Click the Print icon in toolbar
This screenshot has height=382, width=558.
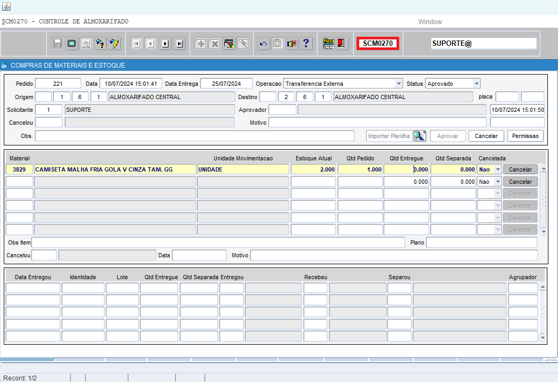[86, 43]
